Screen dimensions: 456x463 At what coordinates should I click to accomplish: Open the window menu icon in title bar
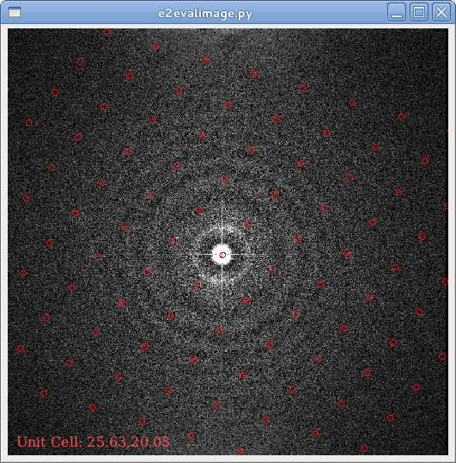tap(15, 12)
